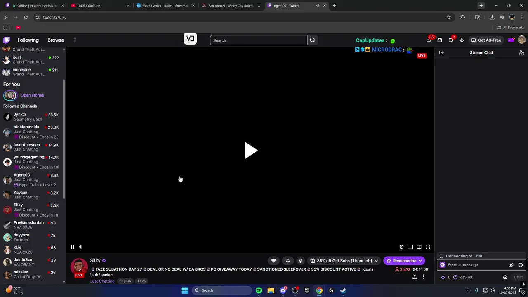Expand the 35% off Gift Subs dropdown

pos(376,261)
